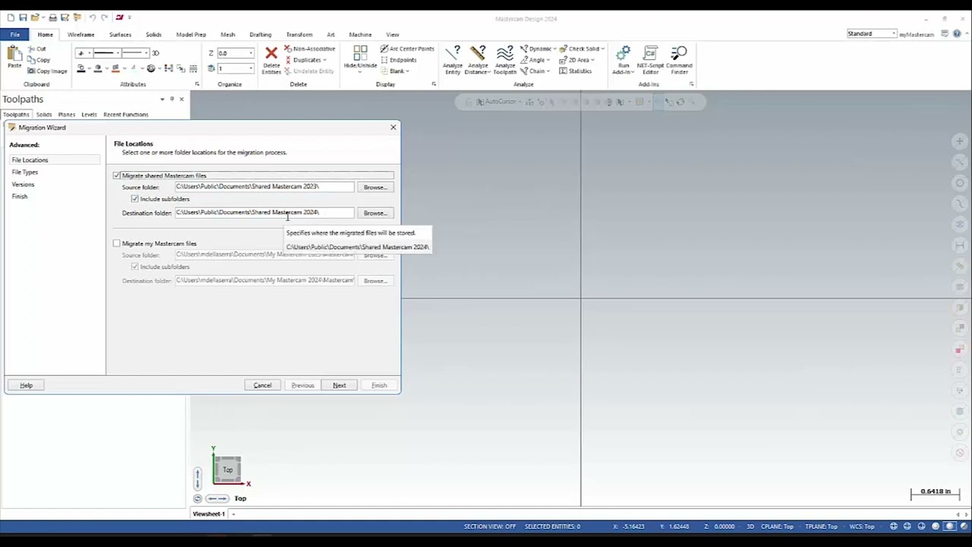
Task: Click the Print icon in quick access toolbar
Action: [x=52, y=17]
